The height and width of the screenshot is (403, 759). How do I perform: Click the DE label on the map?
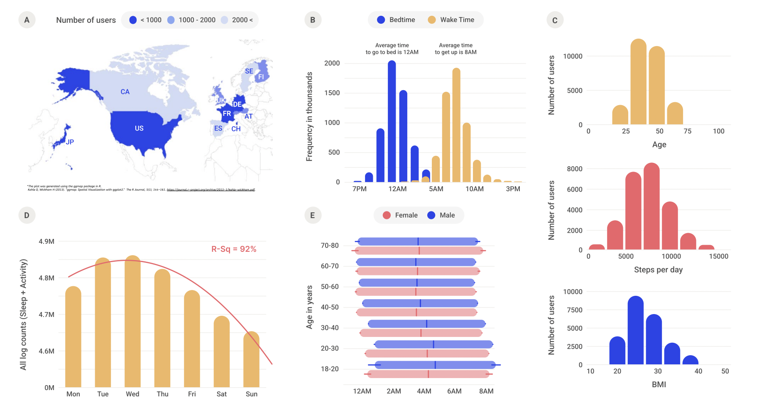click(x=237, y=104)
